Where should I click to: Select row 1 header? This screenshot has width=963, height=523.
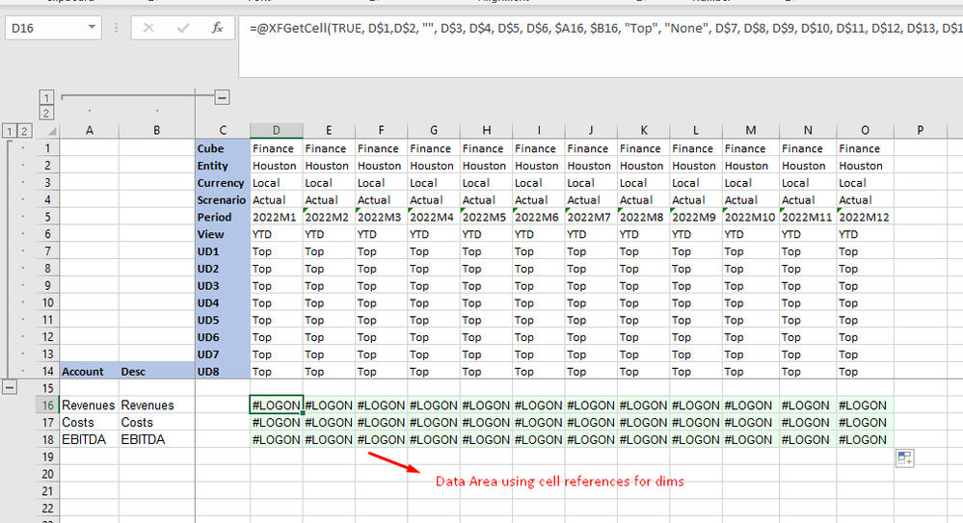[47, 148]
